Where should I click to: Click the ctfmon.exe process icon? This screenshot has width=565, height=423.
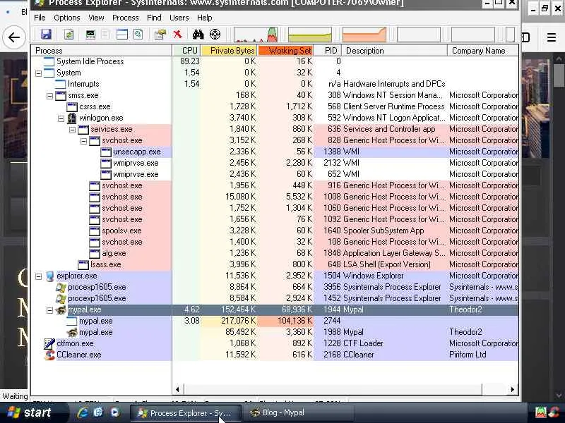click(49, 343)
